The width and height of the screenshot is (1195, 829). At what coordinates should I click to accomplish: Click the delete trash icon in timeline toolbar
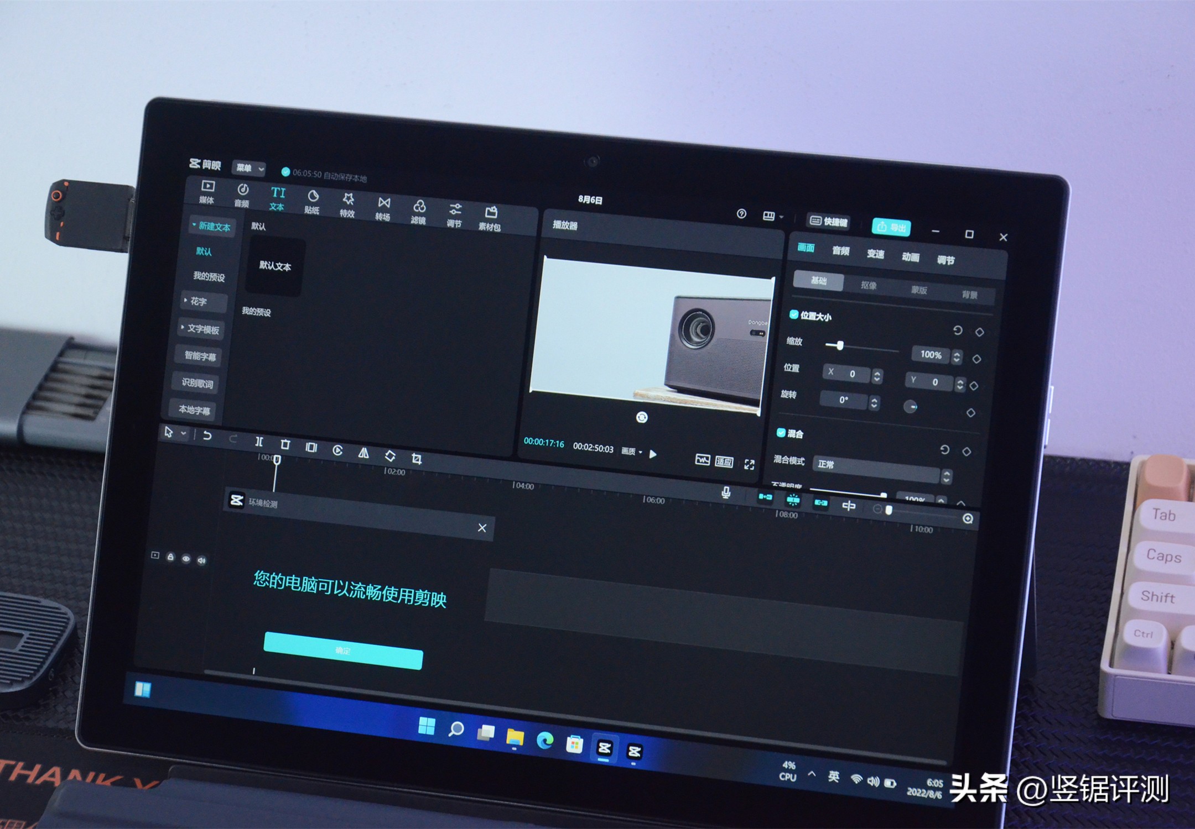[x=285, y=444]
